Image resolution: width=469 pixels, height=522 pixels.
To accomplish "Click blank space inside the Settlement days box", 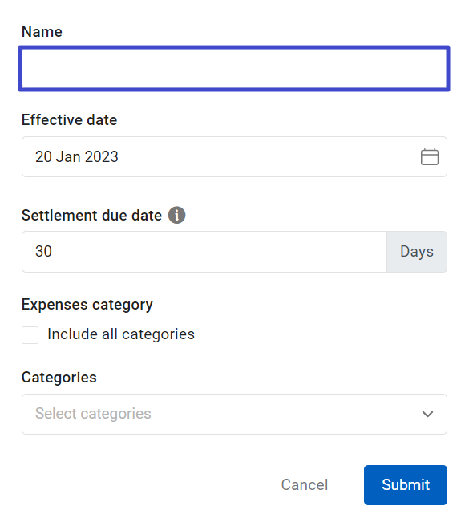I will tap(216, 252).
